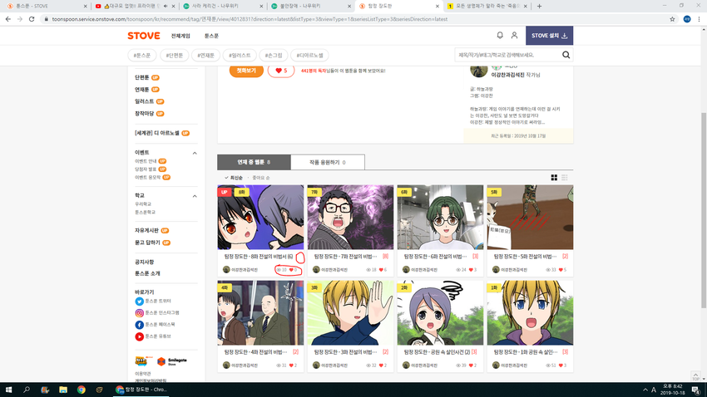This screenshot has height=397, width=707.
Task: Bookmark this page with star icon
Action: pos(672,19)
